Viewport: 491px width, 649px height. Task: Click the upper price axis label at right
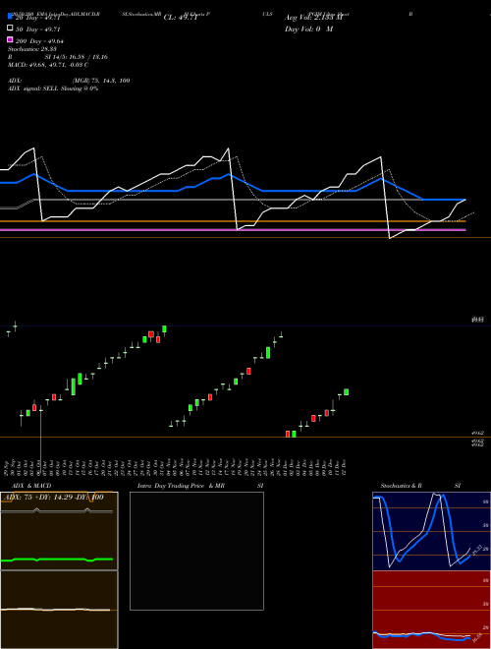[x=478, y=320]
